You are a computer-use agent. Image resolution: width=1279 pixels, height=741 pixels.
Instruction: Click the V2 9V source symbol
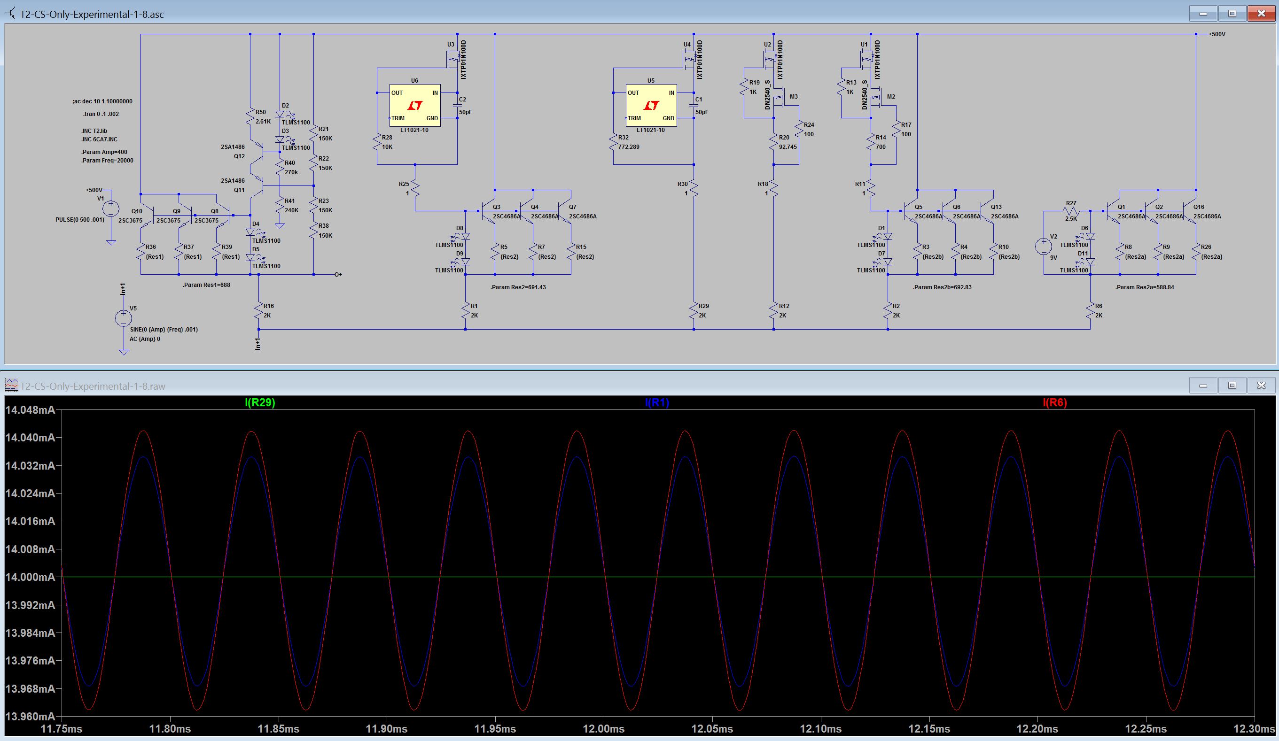[1044, 247]
